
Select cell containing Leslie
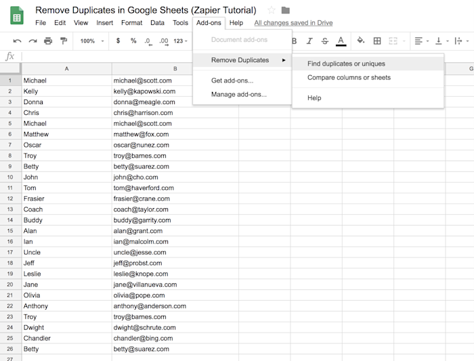pyautogui.click(x=66, y=274)
